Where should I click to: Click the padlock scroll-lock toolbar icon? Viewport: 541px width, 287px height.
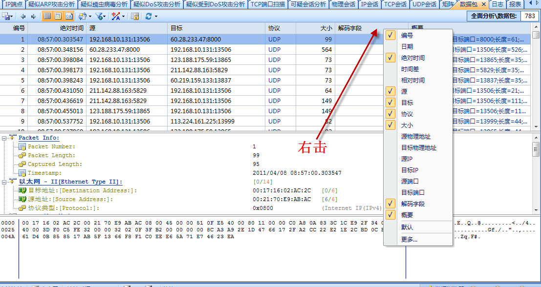point(135,17)
